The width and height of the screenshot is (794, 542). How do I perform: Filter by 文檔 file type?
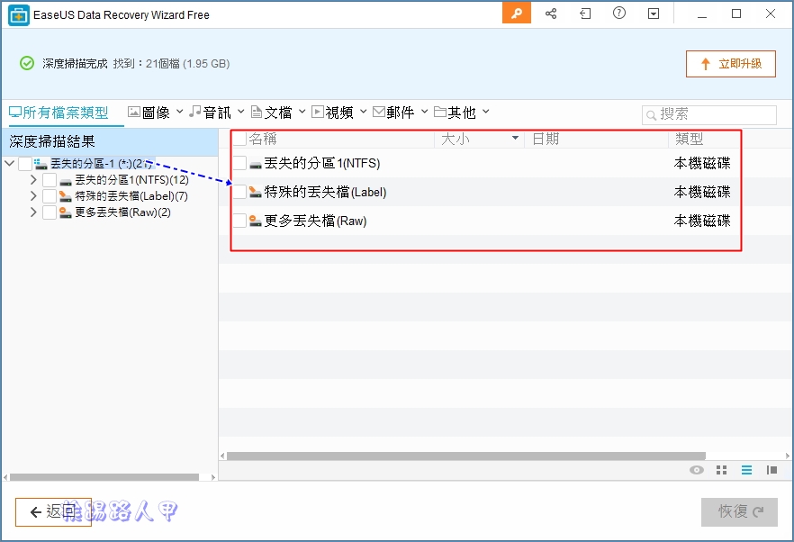pos(272,113)
